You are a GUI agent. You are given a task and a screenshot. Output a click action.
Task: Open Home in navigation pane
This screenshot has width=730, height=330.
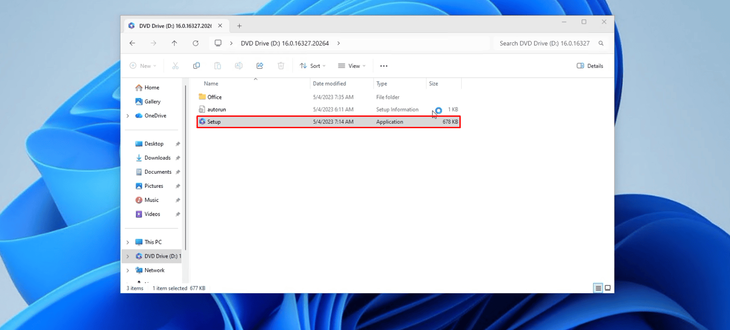pos(147,88)
